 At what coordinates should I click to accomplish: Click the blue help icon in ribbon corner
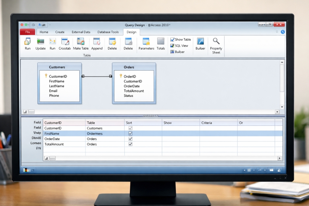click(283, 32)
